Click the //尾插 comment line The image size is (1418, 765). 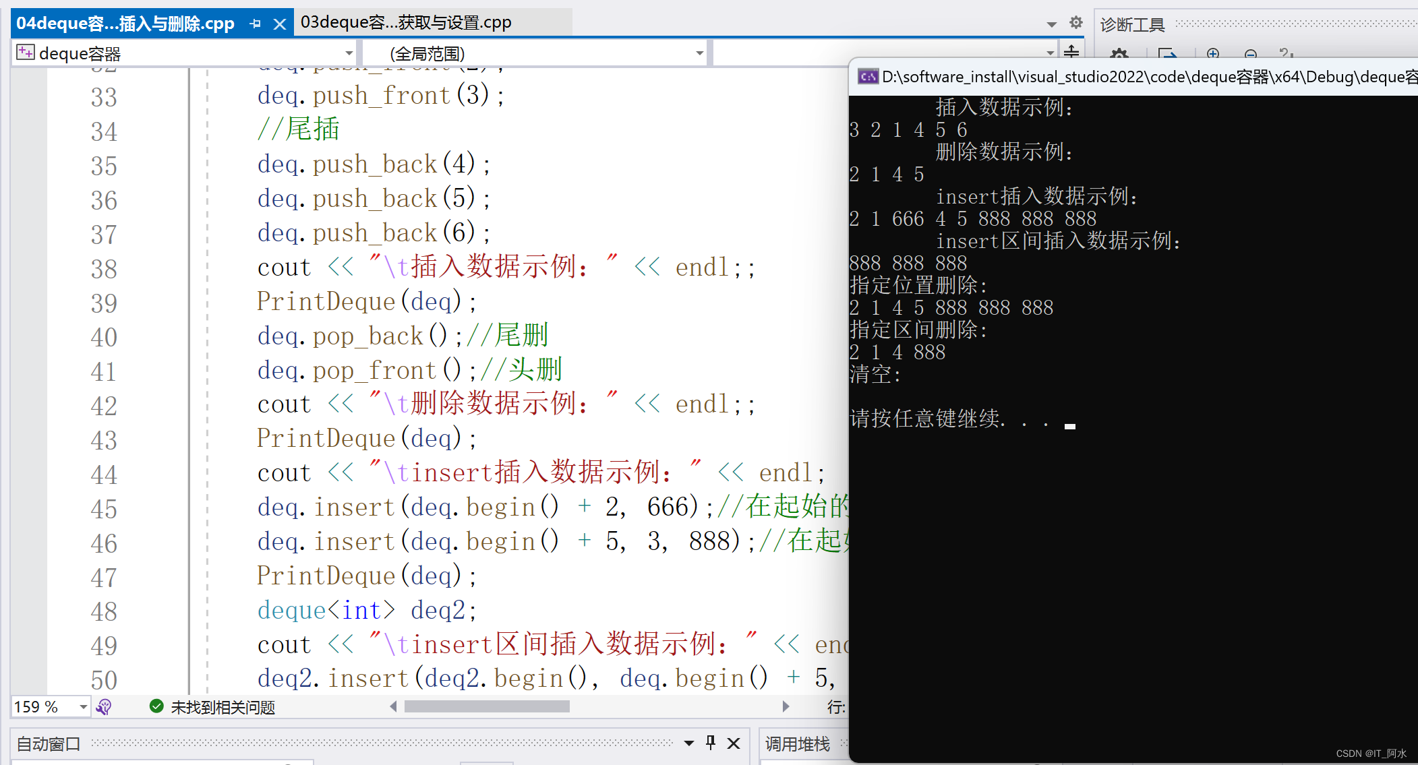(x=299, y=129)
